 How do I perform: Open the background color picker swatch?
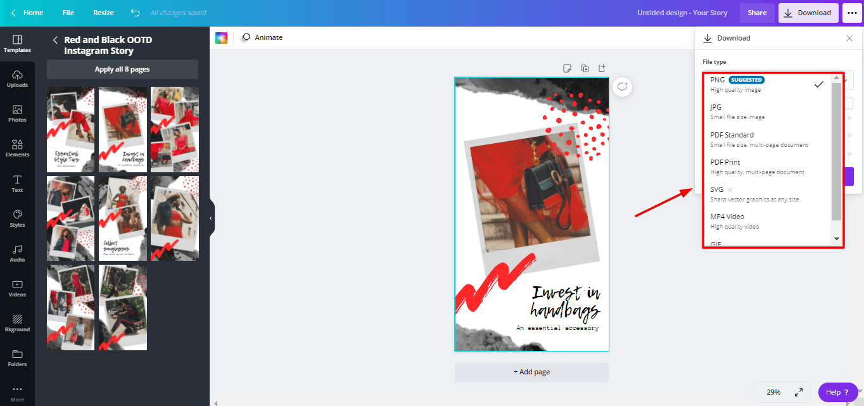click(221, 38)
